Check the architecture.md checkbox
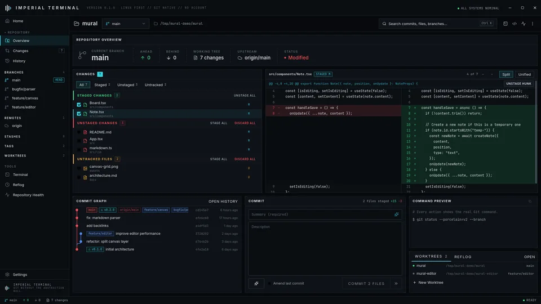 (79, 177)
